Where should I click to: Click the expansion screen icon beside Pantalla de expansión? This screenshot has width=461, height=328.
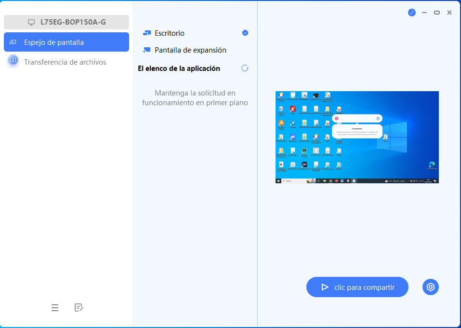pyautogui.click(x=146, y=50)
